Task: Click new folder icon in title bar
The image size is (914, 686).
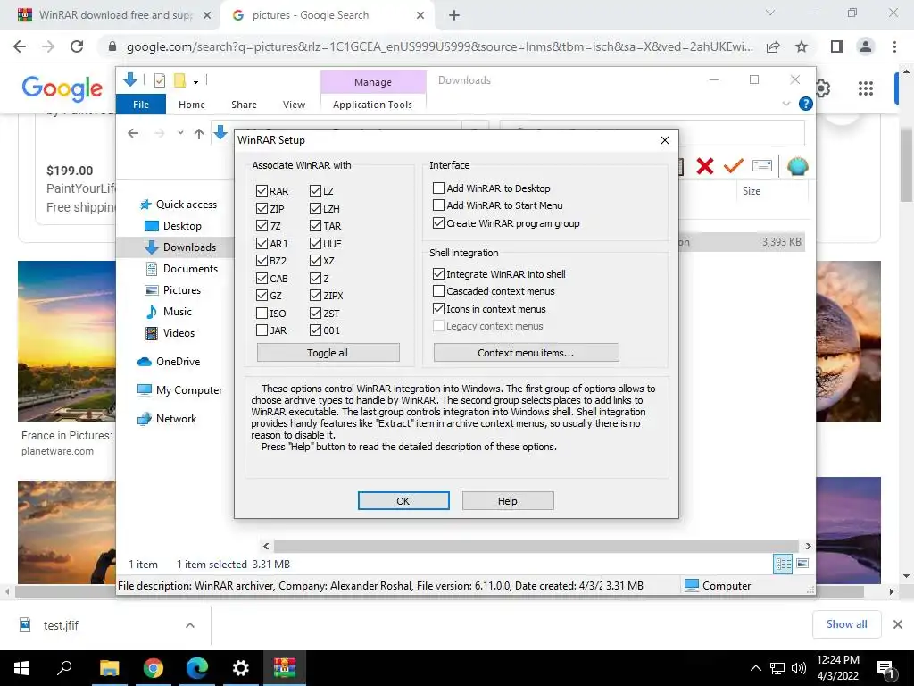Action: point(179,80)
